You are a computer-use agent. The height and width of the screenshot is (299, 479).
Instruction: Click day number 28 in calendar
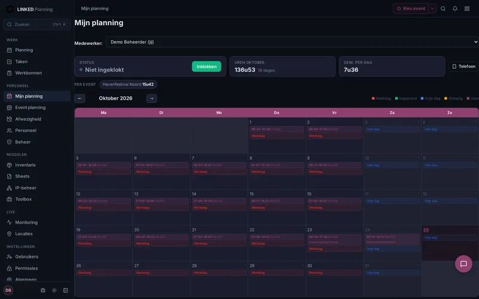[194, 266]
